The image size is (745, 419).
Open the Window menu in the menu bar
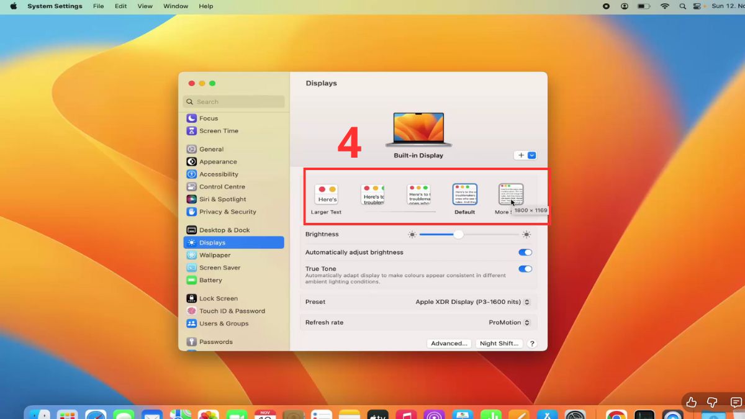point(175,6)
